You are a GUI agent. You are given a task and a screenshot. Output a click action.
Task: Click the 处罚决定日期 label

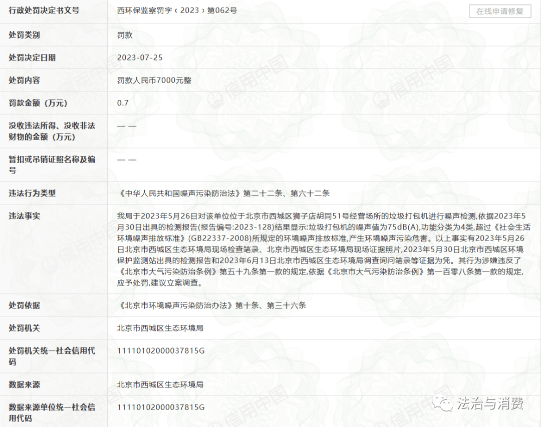click(x=32, y=57)
